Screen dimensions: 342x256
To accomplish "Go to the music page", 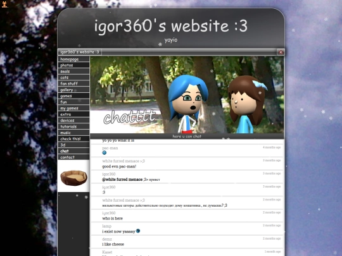I will 73,133.
